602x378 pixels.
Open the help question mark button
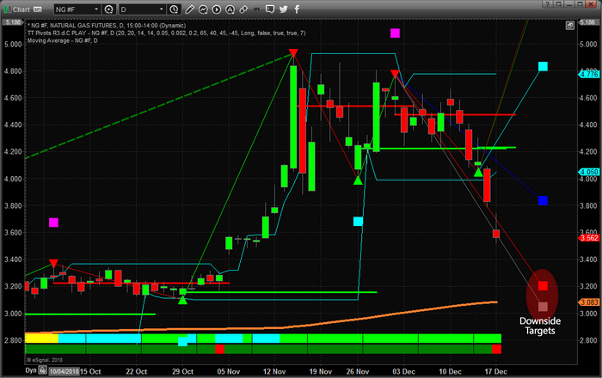[x=548, y=4]
